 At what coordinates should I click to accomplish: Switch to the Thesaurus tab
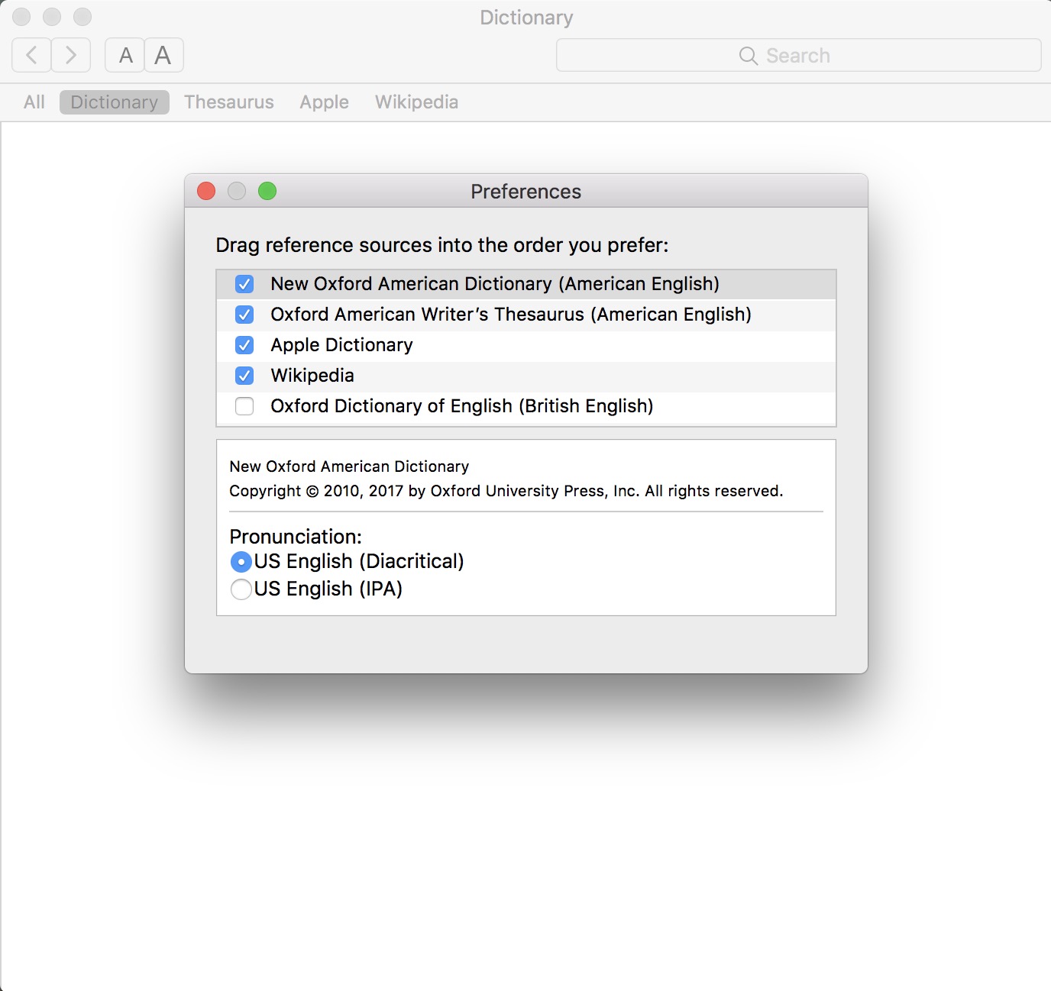(x=229, y=102)
